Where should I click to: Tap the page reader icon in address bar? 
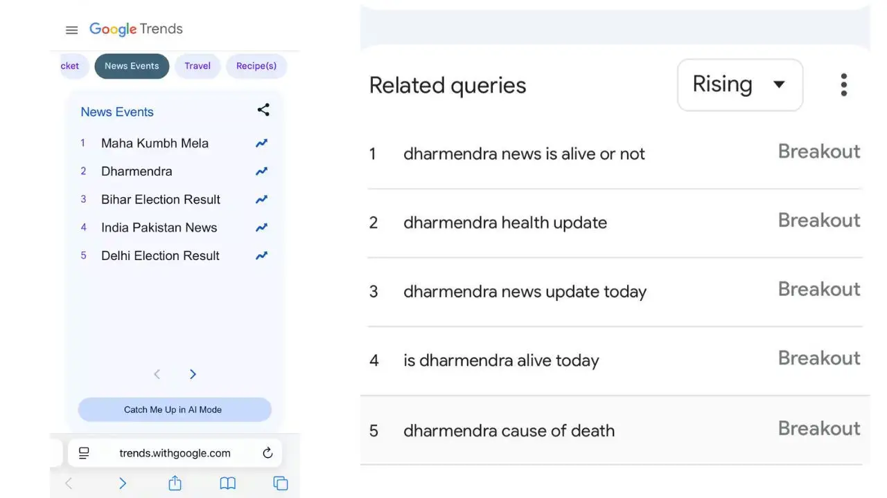point(84,453)
